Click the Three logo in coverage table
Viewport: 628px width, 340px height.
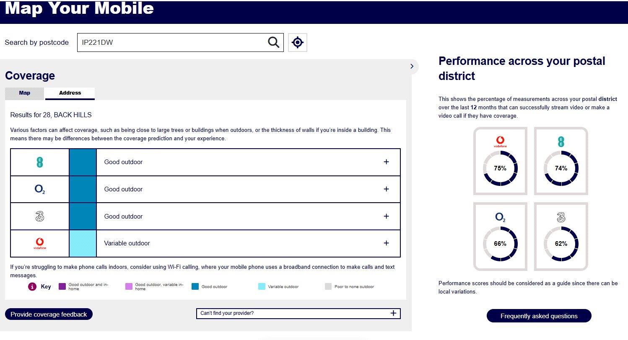pos(40,216)
